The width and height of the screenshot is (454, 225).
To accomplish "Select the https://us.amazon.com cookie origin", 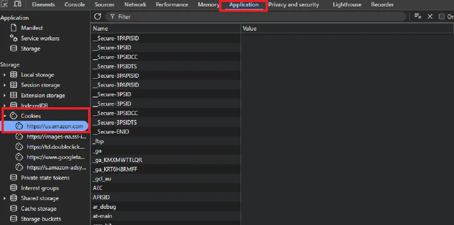I will click(54, 126).
